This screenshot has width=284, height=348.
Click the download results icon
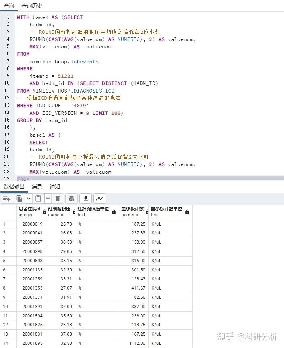pos(86,199)
